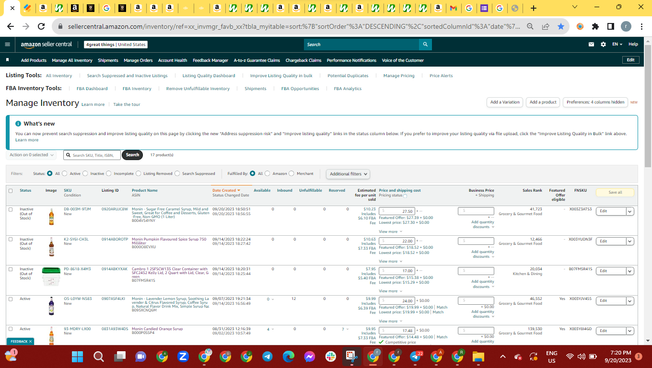Click the Add a product button
Screen dimensions: 652x368
543,102
